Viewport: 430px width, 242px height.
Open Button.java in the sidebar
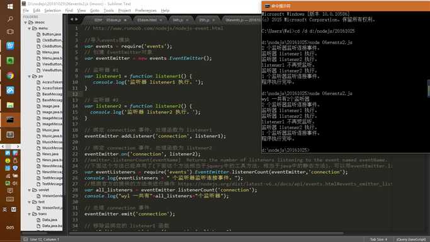[52, 34]
